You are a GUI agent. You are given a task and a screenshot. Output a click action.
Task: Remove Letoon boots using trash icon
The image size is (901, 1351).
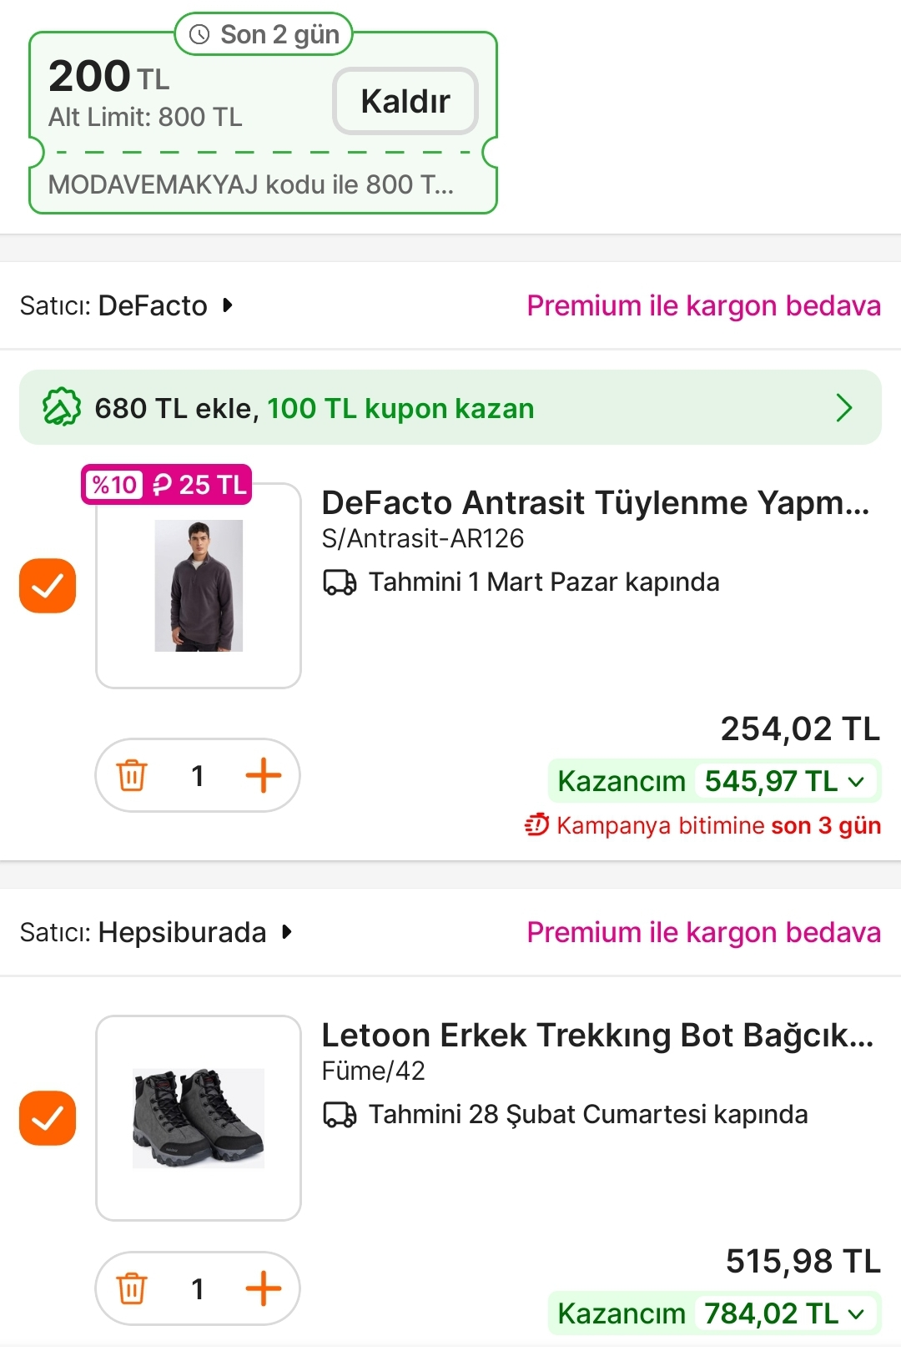click(x=132, y=1288)
